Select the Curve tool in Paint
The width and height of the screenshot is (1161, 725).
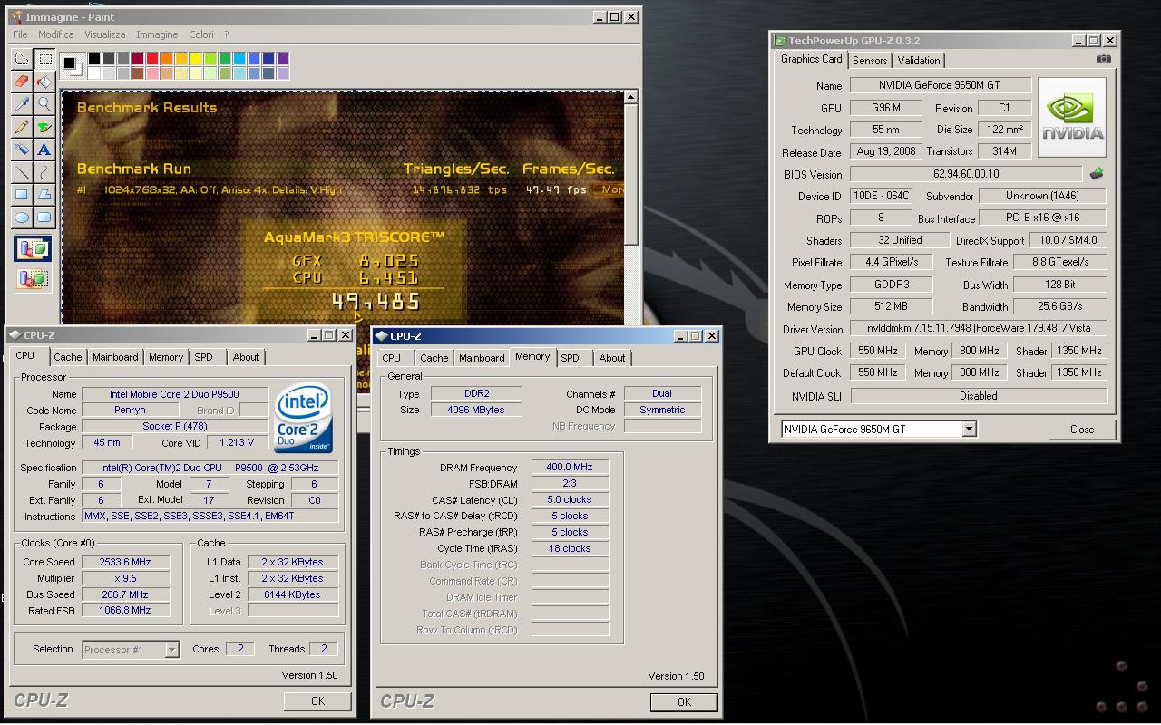coord(44,172)
